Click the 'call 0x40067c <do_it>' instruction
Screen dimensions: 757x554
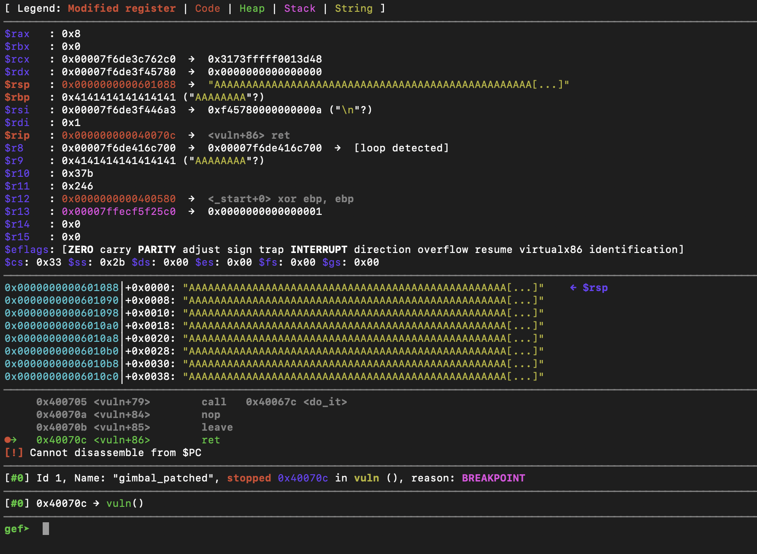pos(274,402)
